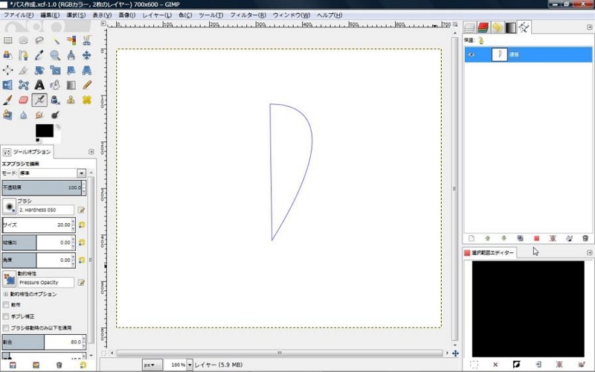This screenshot has width=595, height=372.
Task: Select the Blur/Sharpen droplet tool
Action: pos(24,115)
